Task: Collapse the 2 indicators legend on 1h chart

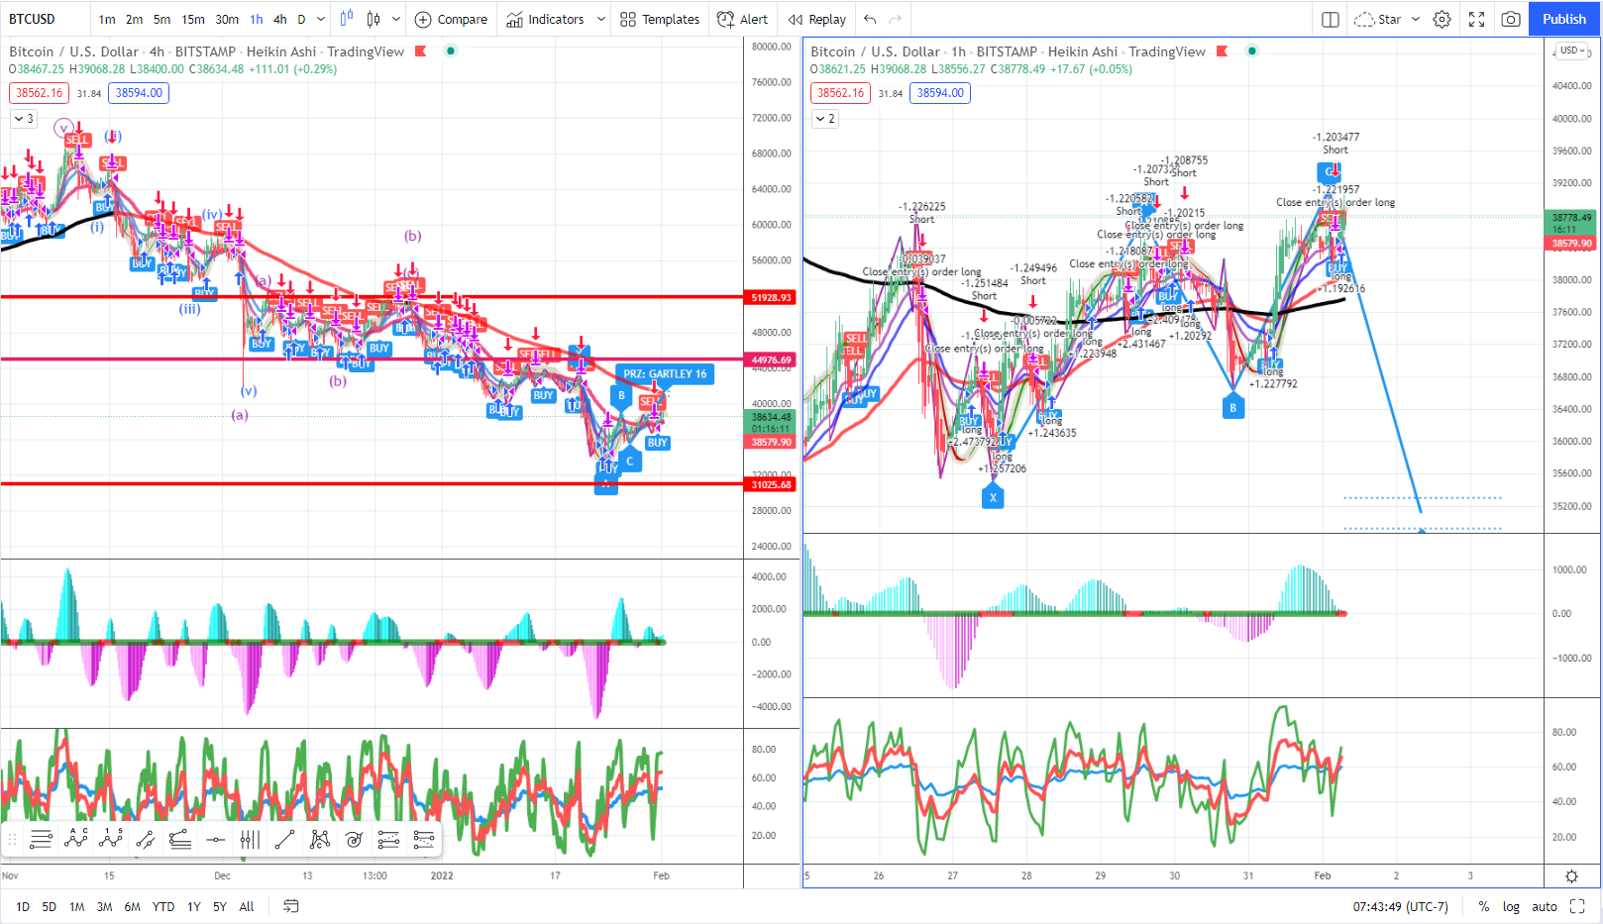Action: click(x=825, y=119)
